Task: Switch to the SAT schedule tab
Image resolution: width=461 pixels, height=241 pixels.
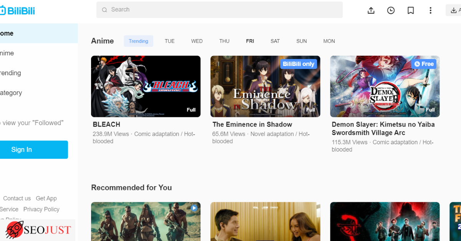Action: point(275,41)
